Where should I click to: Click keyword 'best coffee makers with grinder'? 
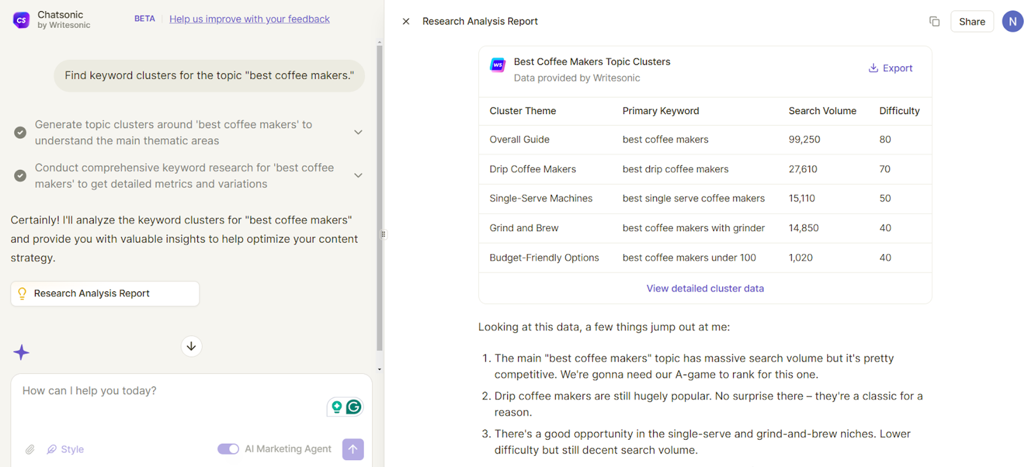point(693,228)
